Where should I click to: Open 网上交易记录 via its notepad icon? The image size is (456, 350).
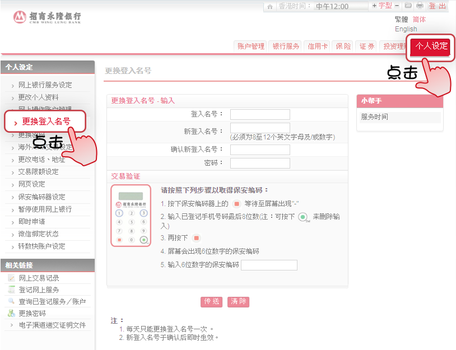click(x=11, y=278)
